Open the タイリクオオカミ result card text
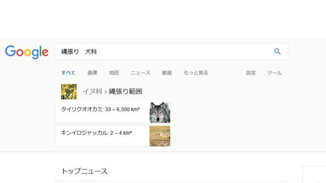Screen dimensions: 326x183 (100, 109)
